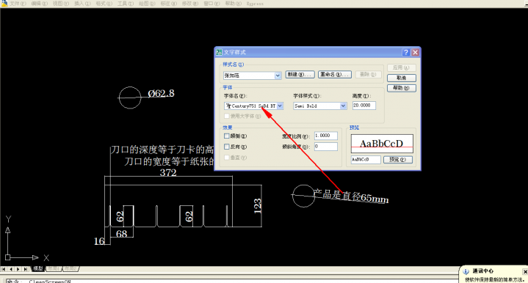Click the question mark help icon in dialog title

click(x=406, y=52)
